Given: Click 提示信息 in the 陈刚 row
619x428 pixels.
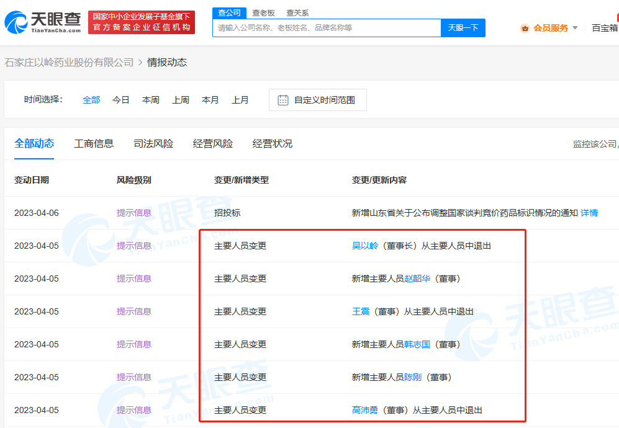Looking at the screenshot, I should 134,377.
